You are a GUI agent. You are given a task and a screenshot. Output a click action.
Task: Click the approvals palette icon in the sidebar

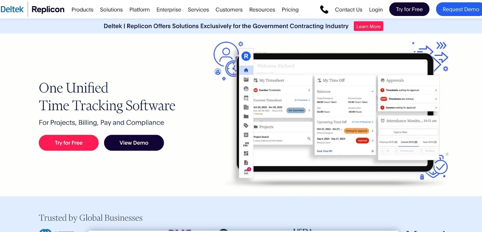(x=246, y=89)
